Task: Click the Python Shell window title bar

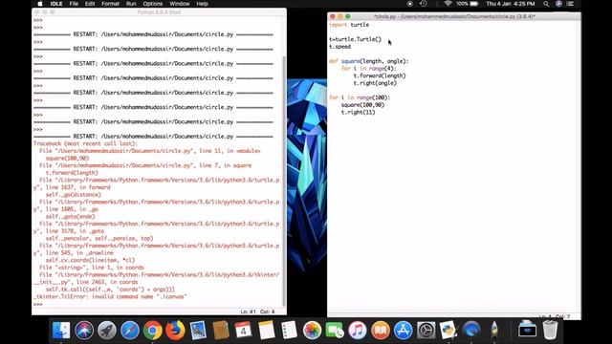Action: tap(159, 12)
